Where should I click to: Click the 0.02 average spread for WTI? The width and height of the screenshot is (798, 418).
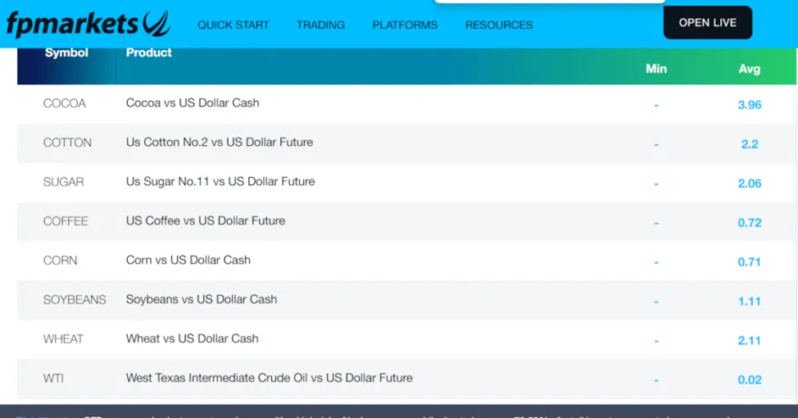(749, 379)
